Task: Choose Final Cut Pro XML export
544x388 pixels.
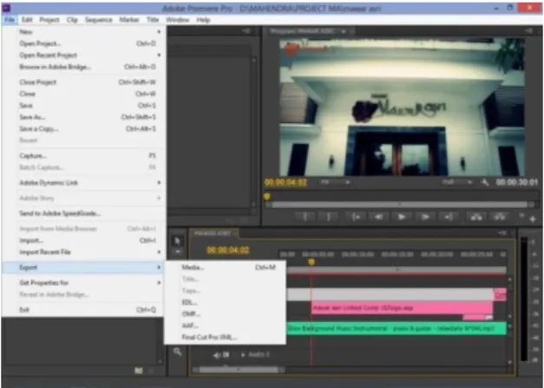Action: 226,337
